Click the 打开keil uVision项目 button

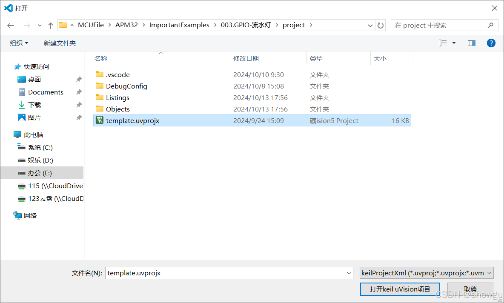(400, 289)
